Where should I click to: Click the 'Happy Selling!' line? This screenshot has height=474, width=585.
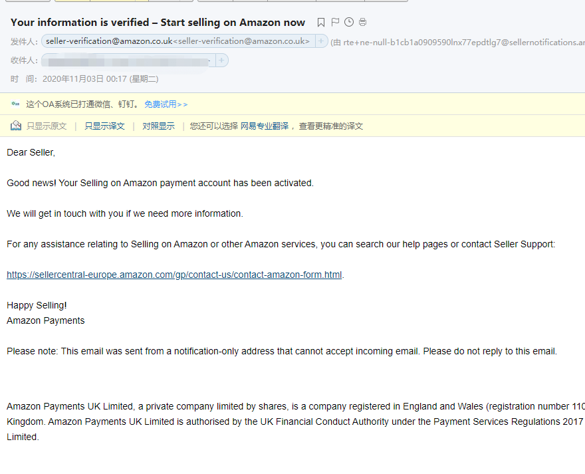pyautogui.click(x=37, y=305)
